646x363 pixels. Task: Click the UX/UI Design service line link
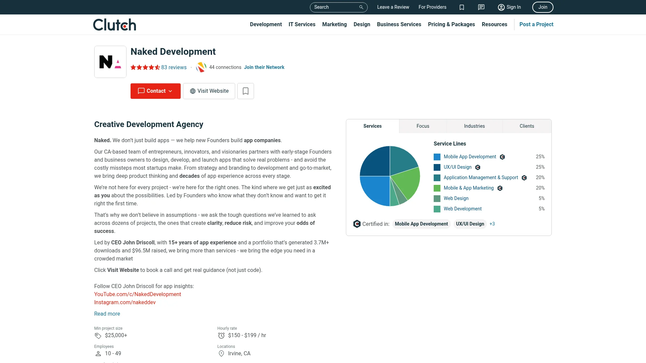[x=458, y=167]
